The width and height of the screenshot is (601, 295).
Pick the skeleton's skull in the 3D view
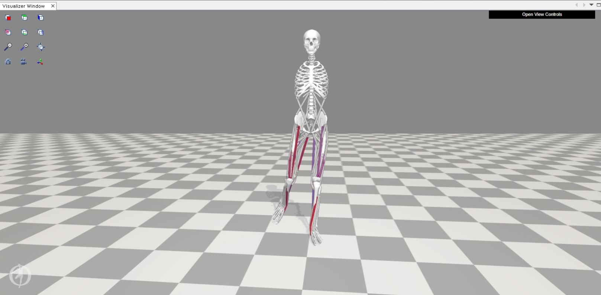coord(312,40)
